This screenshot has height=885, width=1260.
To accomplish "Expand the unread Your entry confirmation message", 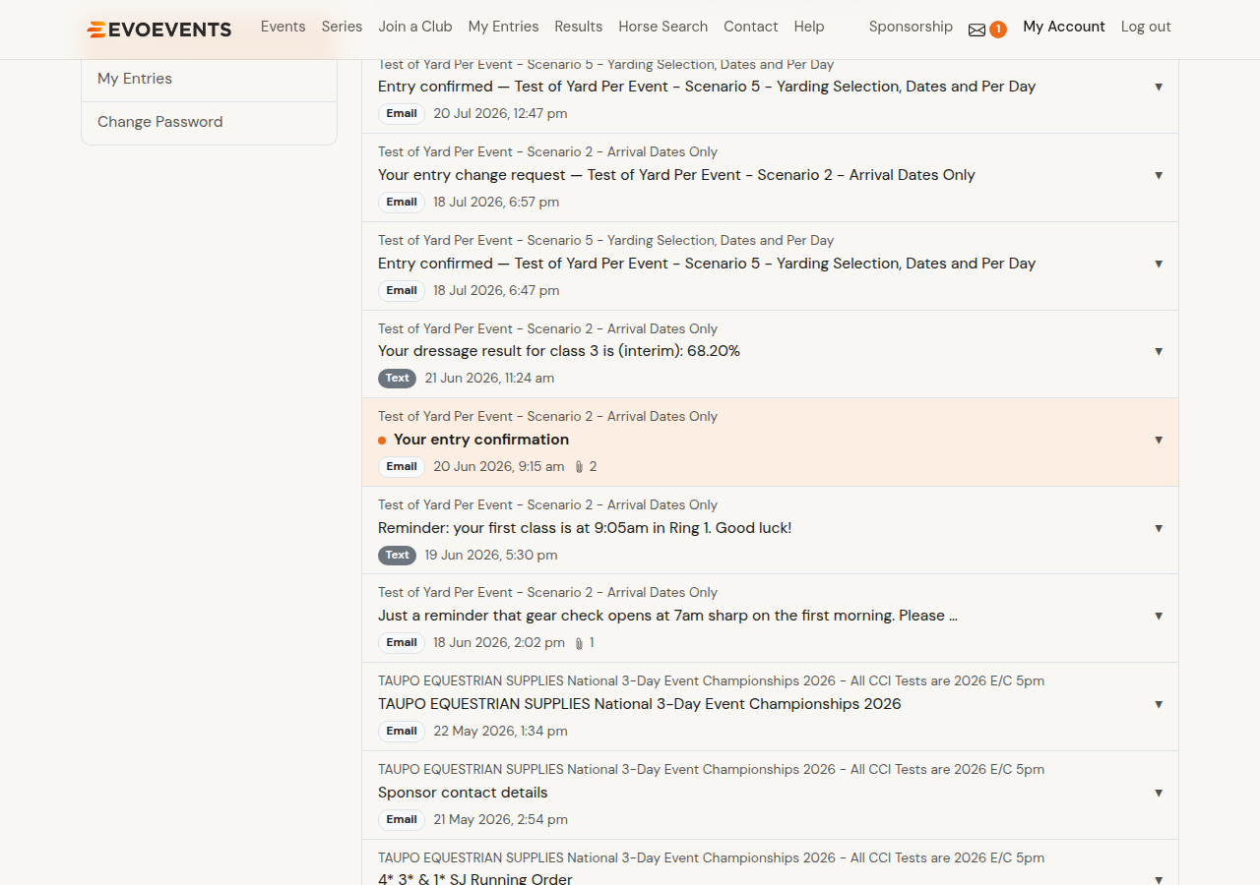I will pyautogui.click(x=1159, y=440).
